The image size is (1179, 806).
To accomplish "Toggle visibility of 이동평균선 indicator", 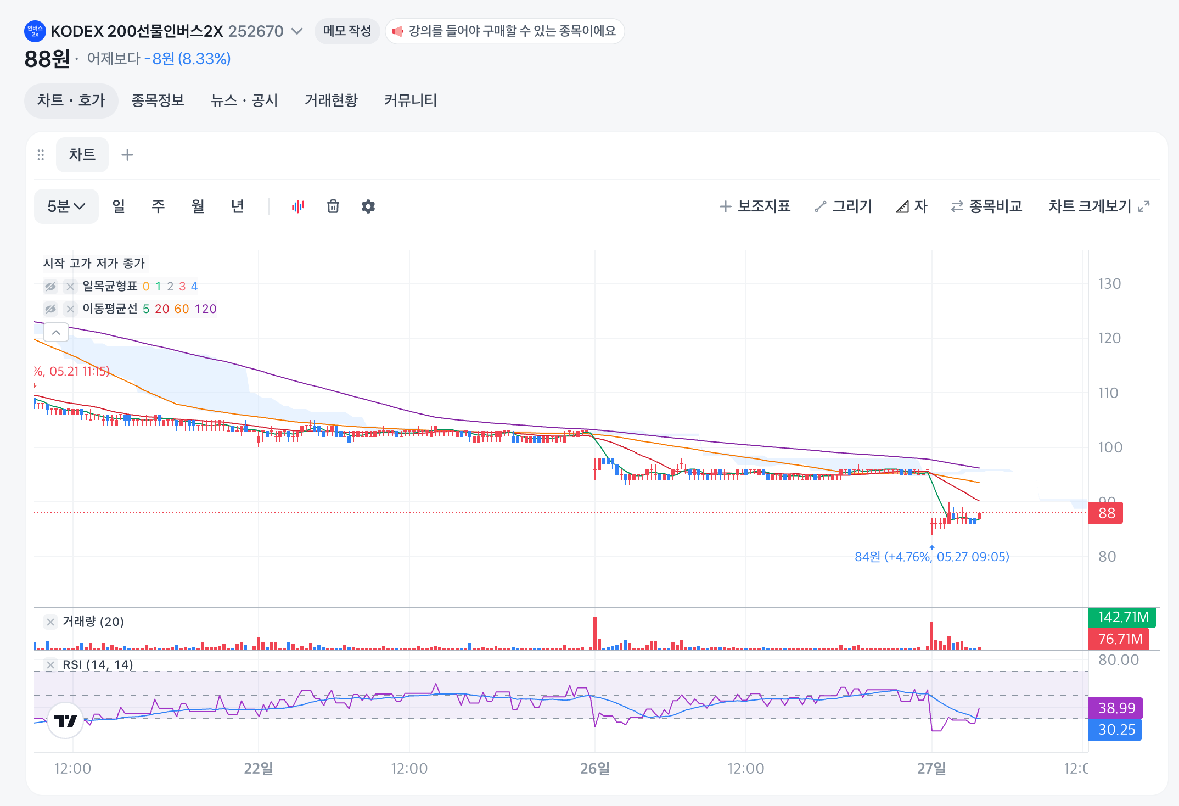I will [50, 309].
